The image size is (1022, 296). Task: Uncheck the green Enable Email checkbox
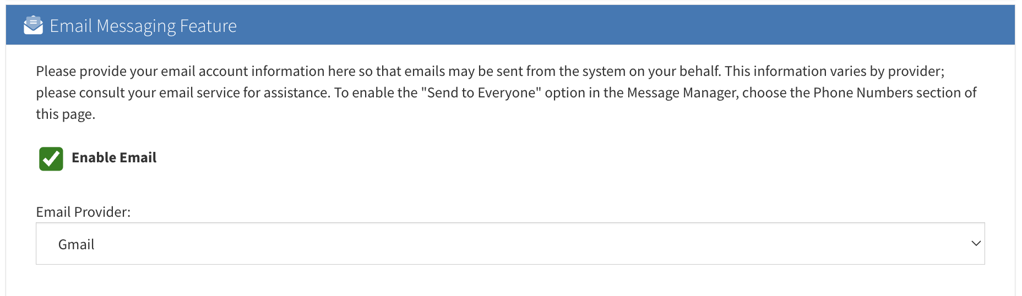tap(51, 158)
